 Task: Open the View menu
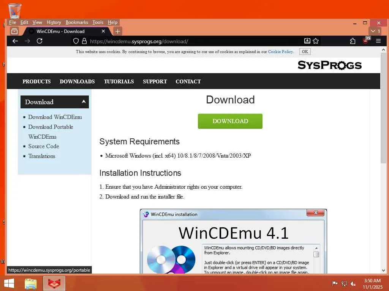click(37, 22)
